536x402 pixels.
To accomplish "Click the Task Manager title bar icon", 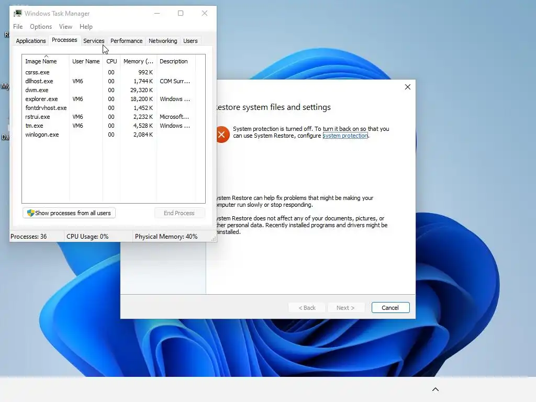I will tap(17, 13).
